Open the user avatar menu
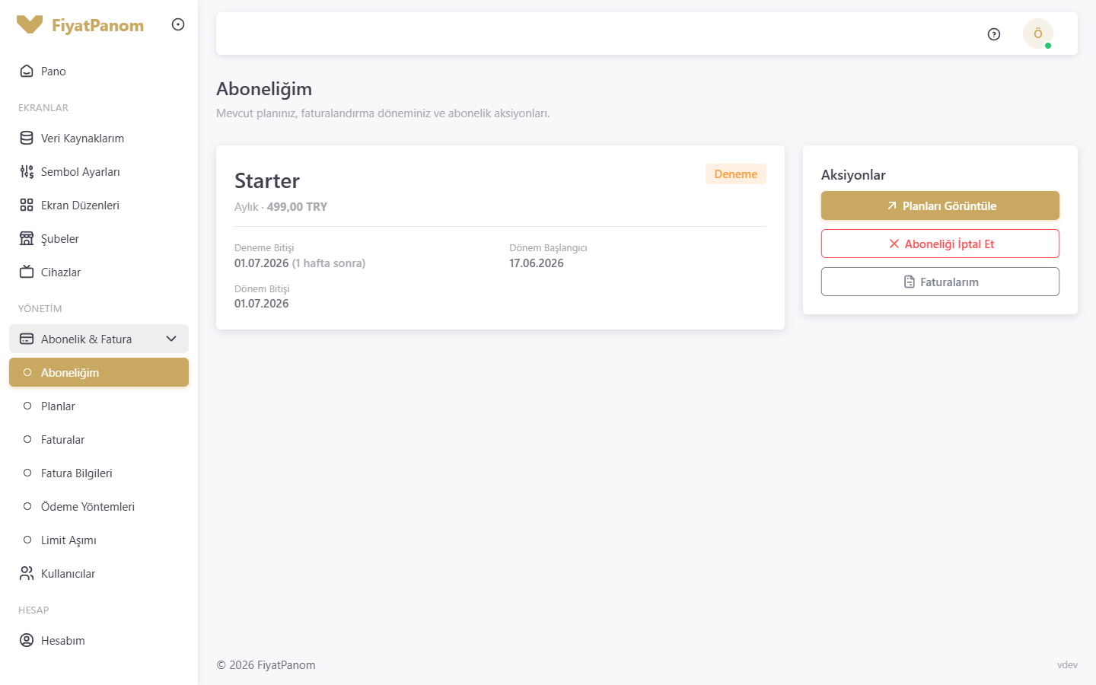 [1038, 33]
